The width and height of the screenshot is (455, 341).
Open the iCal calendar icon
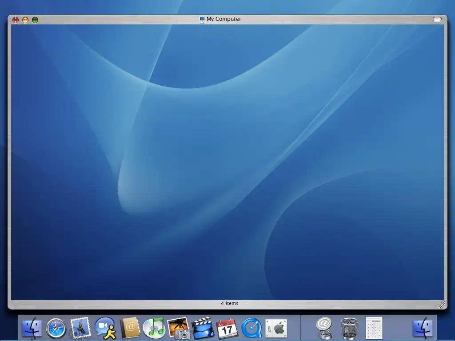[x=227, y=328]
